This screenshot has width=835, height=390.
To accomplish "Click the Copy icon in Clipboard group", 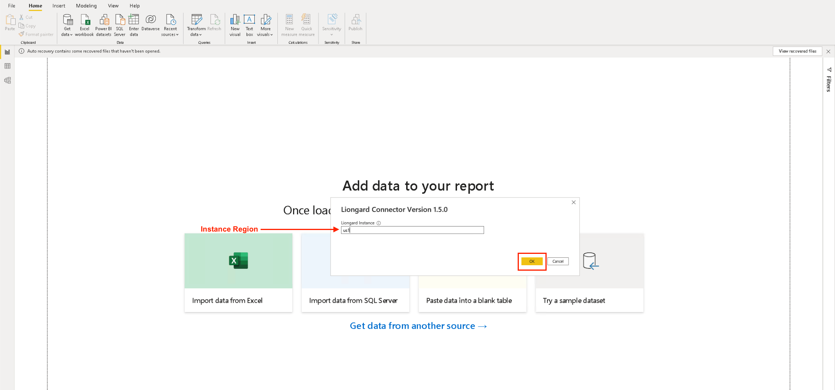I will [x=22, y=26].
